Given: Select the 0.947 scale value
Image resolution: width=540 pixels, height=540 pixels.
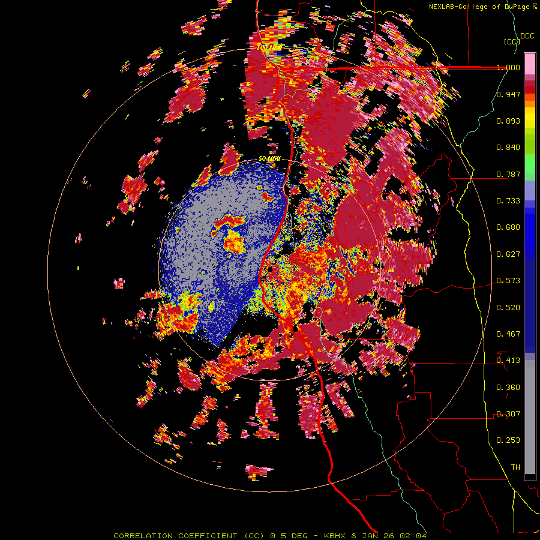Looking at the screenshot, I should [x=508, y=94].
